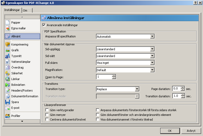Click the Typsnitt letter icon

click(8, 56)
